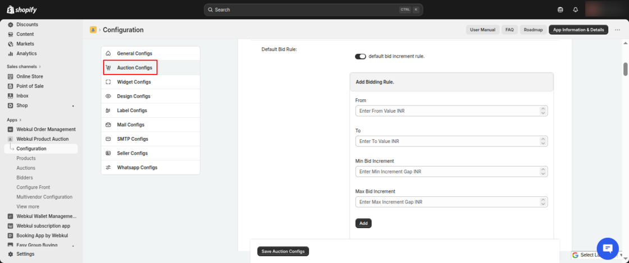The width and height of the screenshot is (629, 263).
Task: Click Save Auction Configs button
Action: point(283,251)
